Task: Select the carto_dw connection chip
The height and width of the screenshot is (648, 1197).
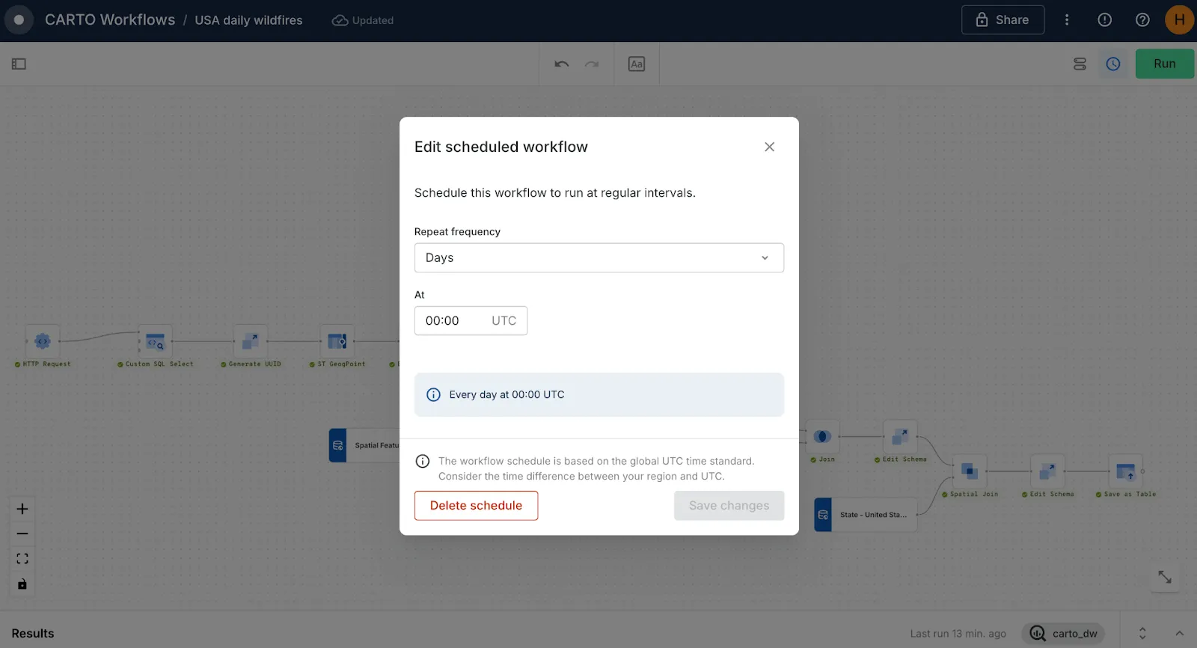Action: pyautogui.click(x=1063, y=634)
